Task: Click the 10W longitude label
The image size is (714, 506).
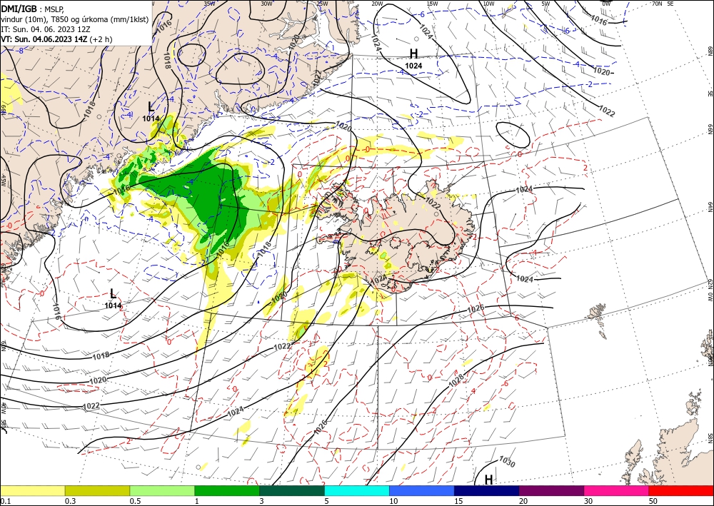Action: point(488,3)
